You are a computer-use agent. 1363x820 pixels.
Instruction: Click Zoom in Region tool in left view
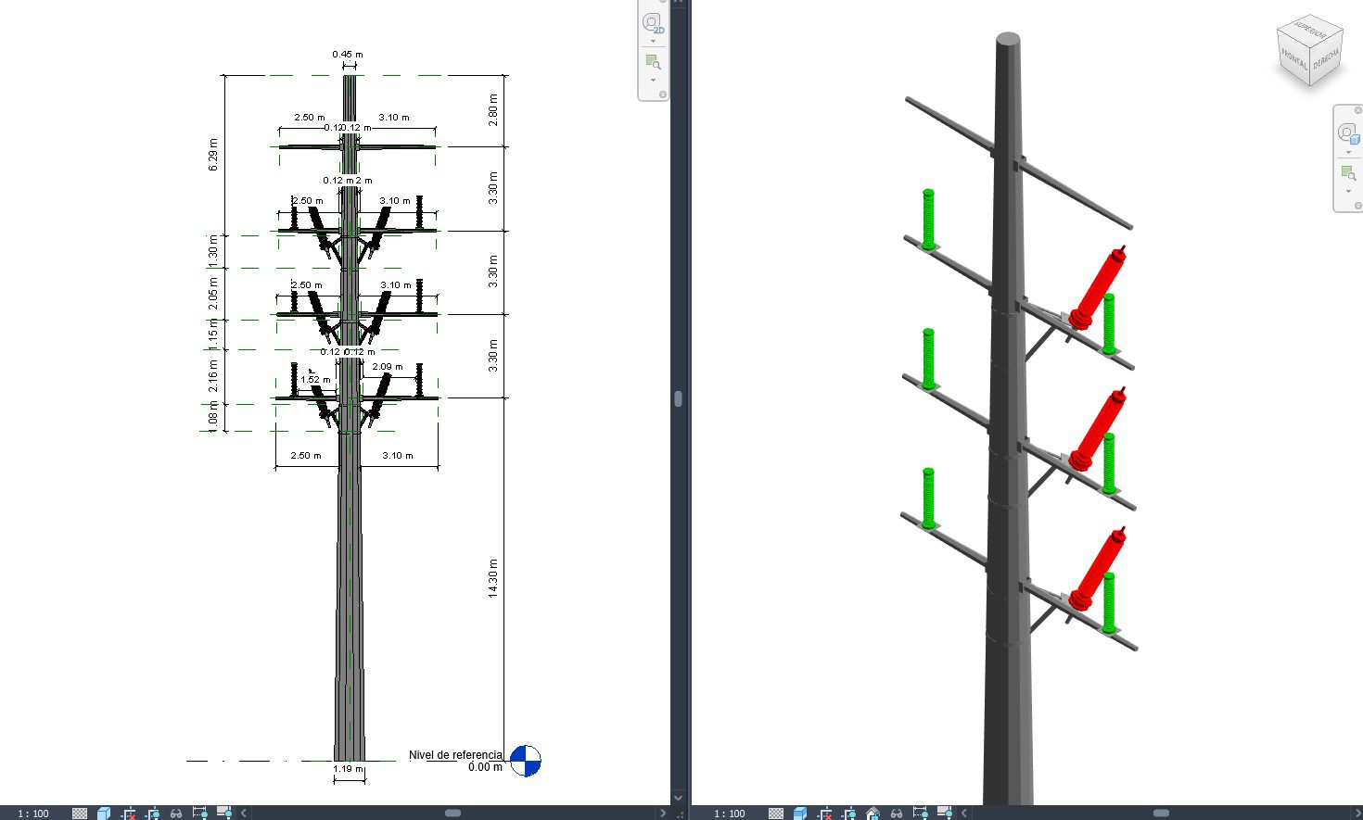click(x=653, y=63)
